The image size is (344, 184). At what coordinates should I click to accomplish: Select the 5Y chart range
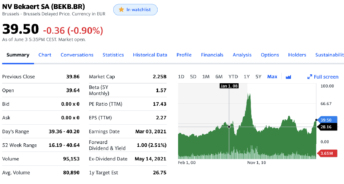click(258, 77)
